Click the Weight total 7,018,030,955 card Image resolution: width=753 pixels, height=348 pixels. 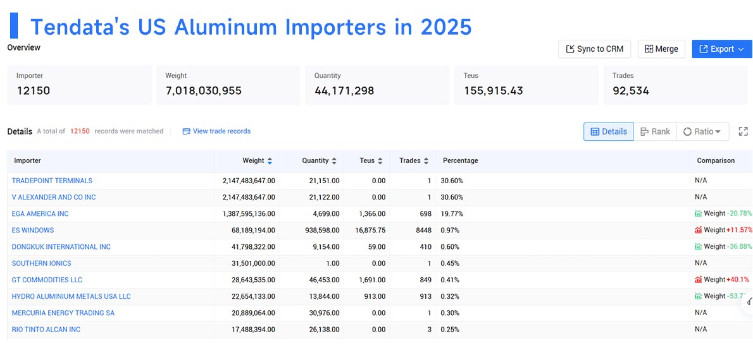[x=228, y=85]
